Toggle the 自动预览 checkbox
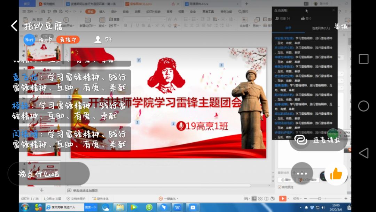Viewport: 376px width, 212px height. pyautogui.click(x=280, y=187)
